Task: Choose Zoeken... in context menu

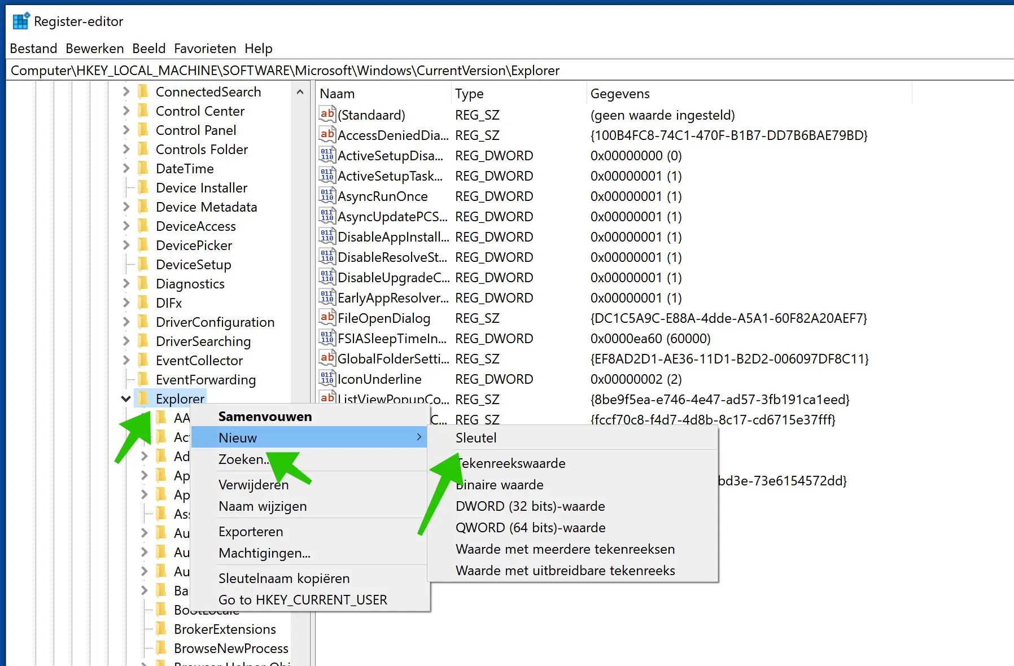Action: (309, 459)
